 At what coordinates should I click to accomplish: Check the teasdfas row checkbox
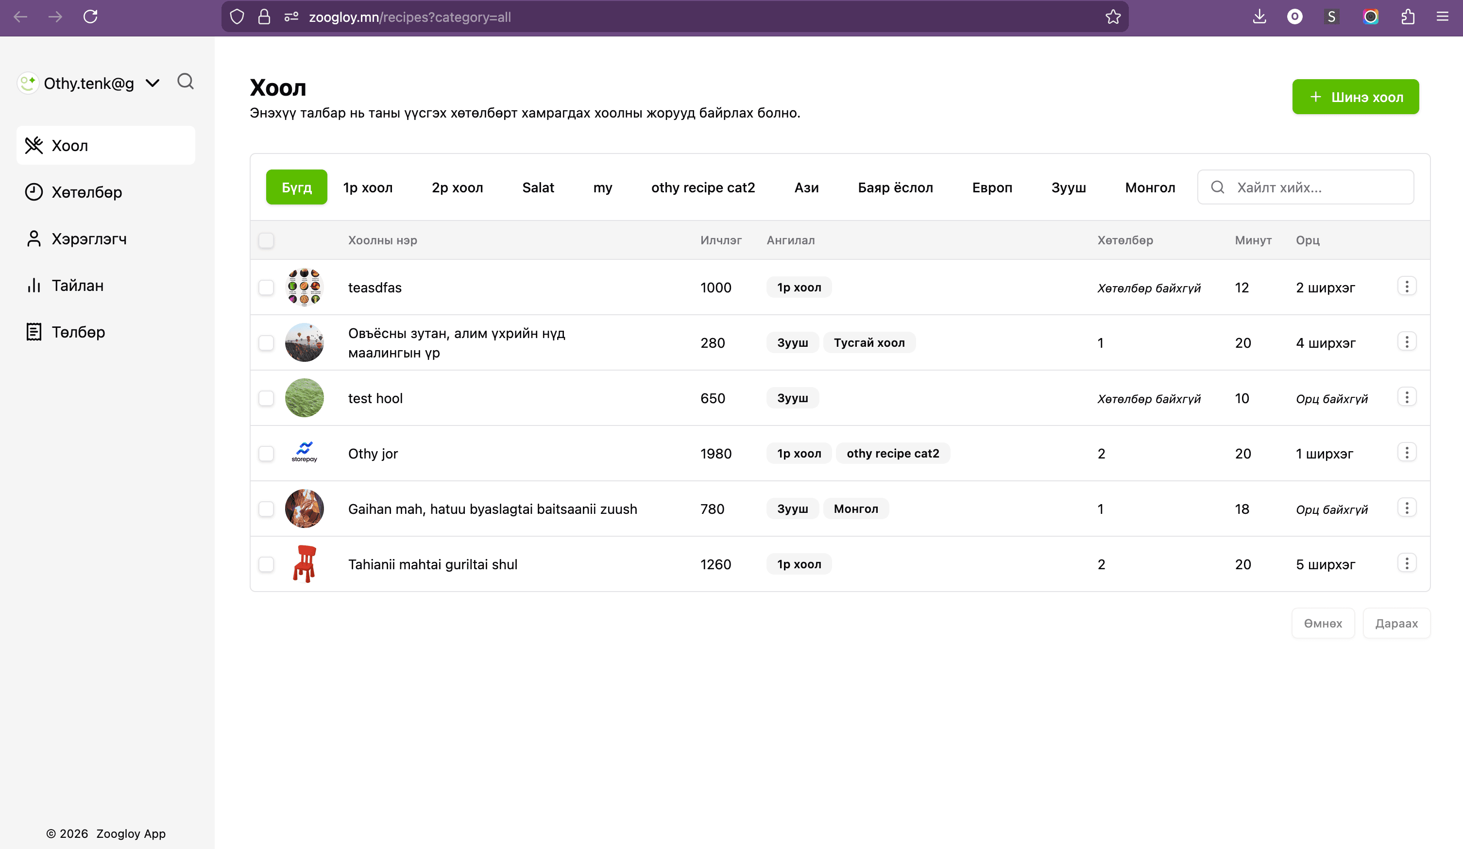coord(266,288)
